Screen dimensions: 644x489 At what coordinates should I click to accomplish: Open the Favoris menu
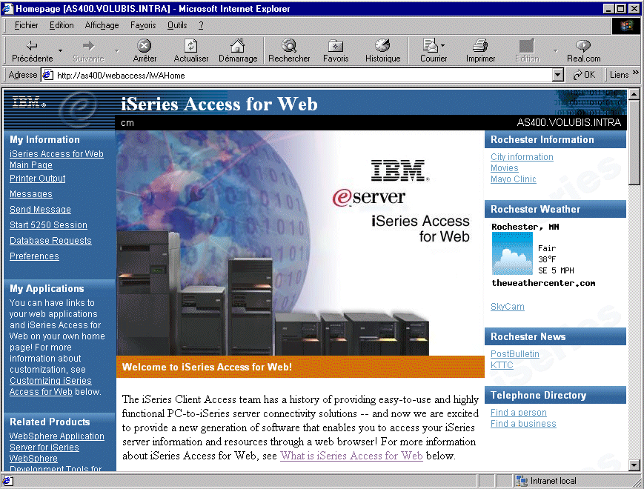[143, 25]
